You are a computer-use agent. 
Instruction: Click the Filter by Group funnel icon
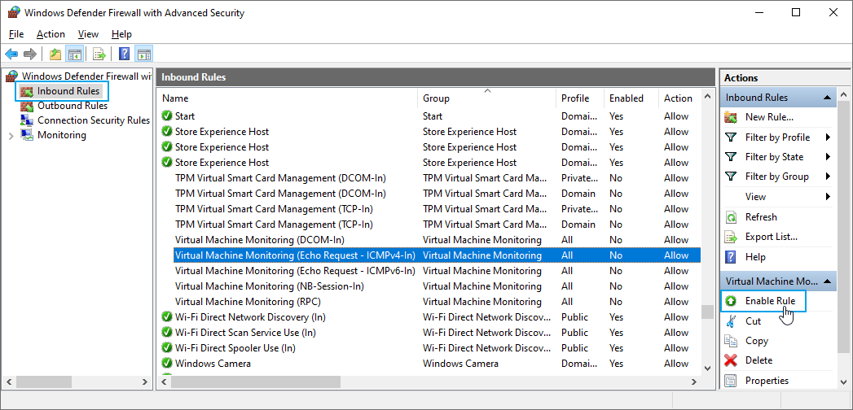click(x=731, y=177)
